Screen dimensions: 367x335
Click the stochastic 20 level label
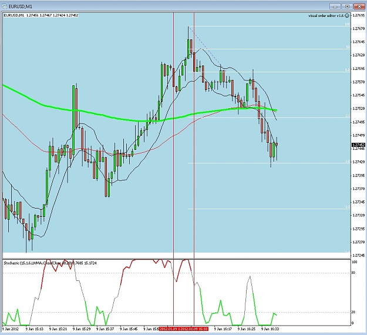(x=353, y=312)
